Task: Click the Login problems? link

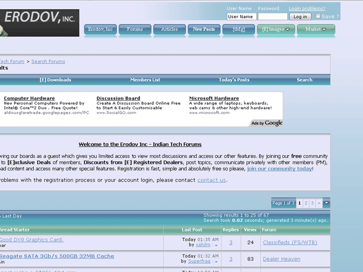Action: click(x=307, y=8)
